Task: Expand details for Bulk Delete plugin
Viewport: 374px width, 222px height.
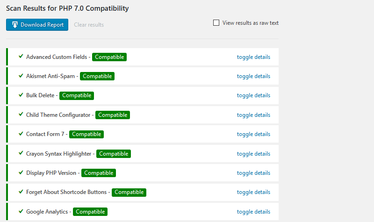Action: point(253,95)
